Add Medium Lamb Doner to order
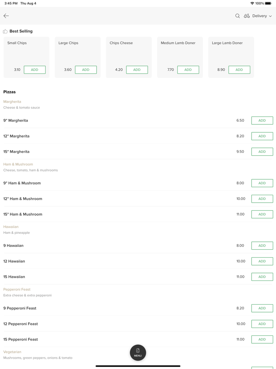This screenshot has height=369, width=276. (188, 70)
